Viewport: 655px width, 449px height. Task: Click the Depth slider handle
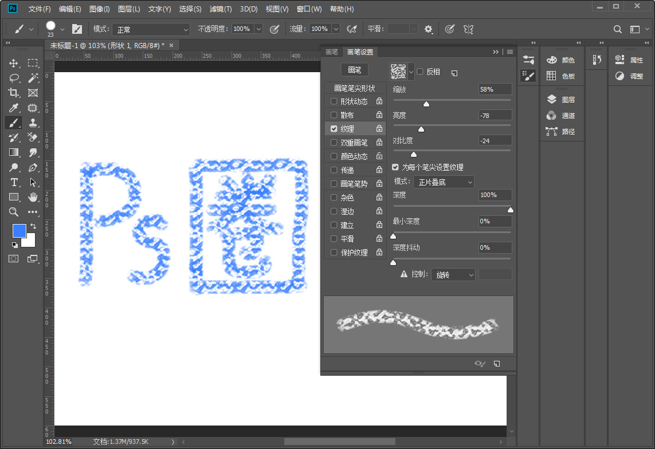pos(511,210)
